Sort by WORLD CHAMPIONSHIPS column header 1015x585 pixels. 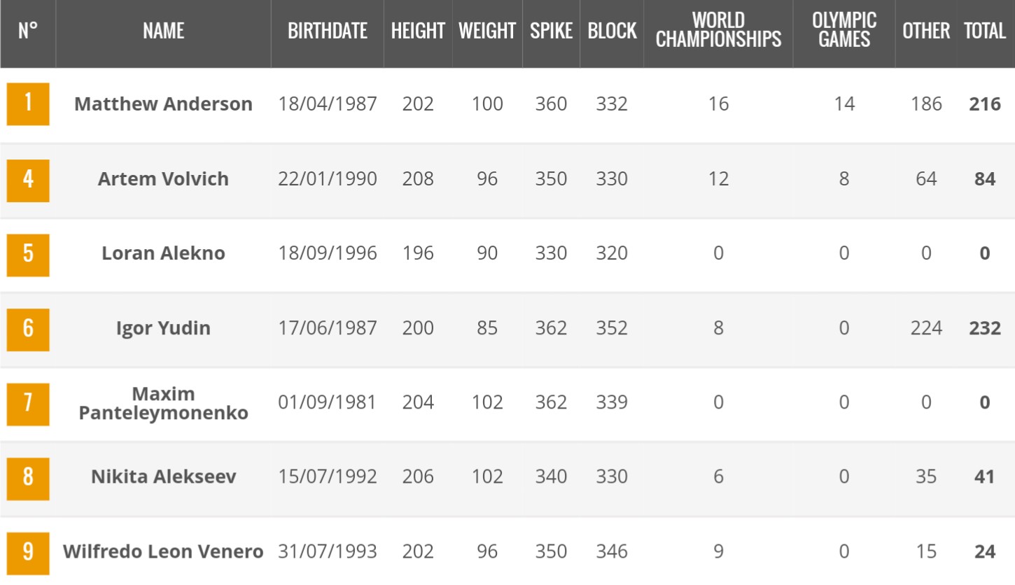tap(718, 31)
